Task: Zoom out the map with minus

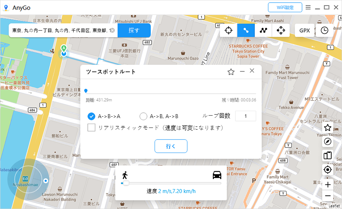Action: click(327, 196)
